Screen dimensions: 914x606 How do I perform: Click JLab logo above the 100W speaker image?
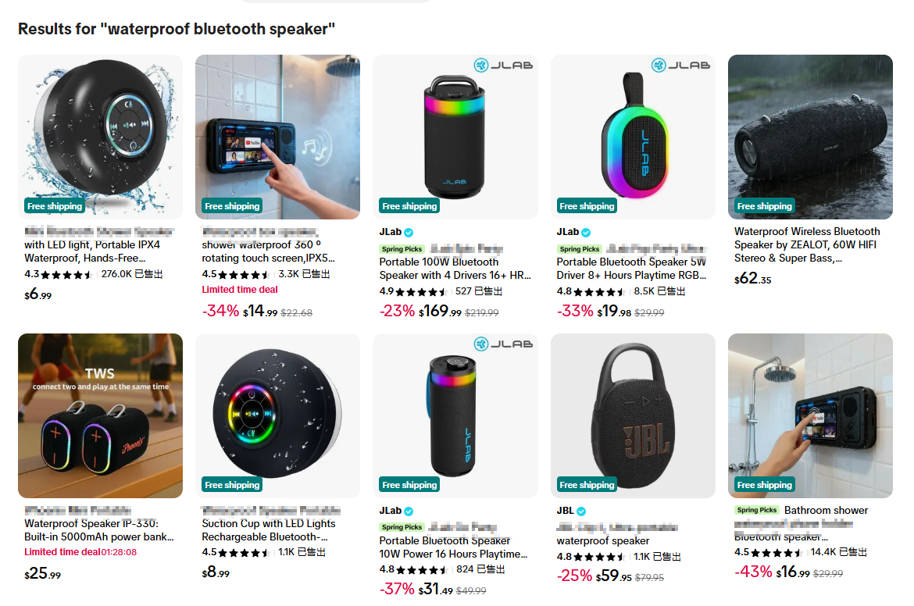(x=503, y=65)
